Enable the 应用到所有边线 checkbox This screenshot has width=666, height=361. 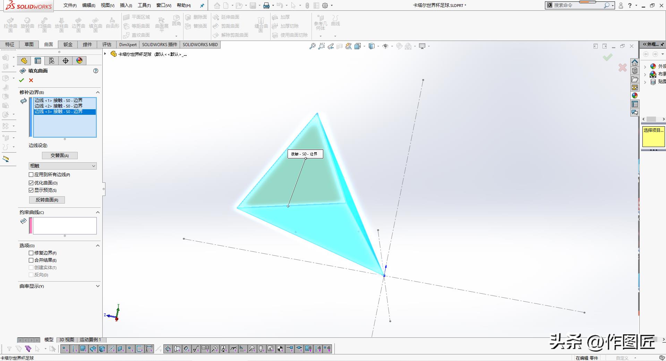[x=31, y=175]
